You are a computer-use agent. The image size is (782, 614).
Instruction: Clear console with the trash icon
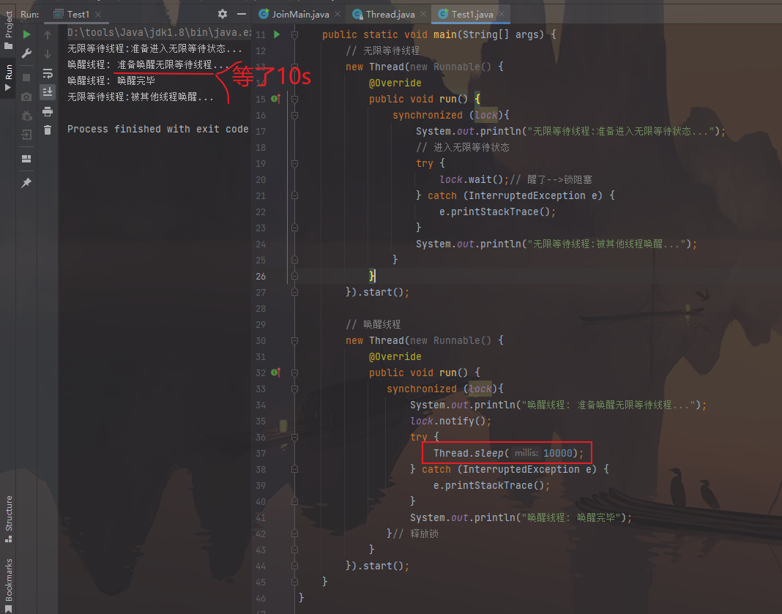(x=48, y=130)
